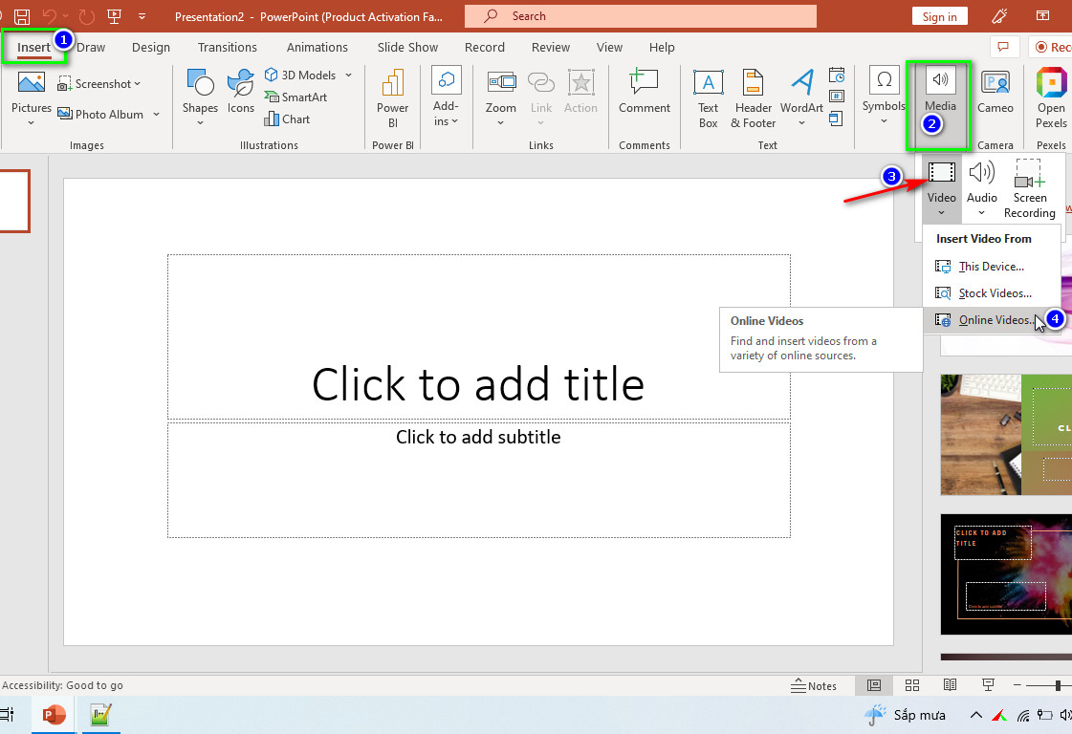Start a Screen Recording
Viewport: 1072px width, 734px height.
coord(1029,188)
